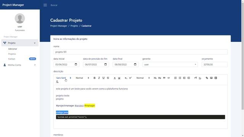Expand the Minha Conta sidebar menu
Image resolution: width=244 pixels, height=137 pixels.
pos(20,65)
